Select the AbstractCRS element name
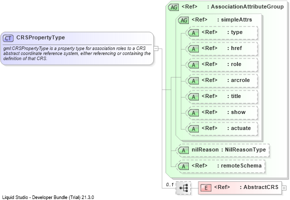290x200 pixels. pyautogui.click(x=261, y=187)
